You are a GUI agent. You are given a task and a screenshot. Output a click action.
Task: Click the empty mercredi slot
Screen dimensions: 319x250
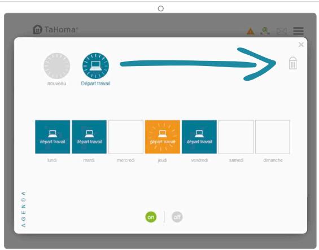click(126, 137)
